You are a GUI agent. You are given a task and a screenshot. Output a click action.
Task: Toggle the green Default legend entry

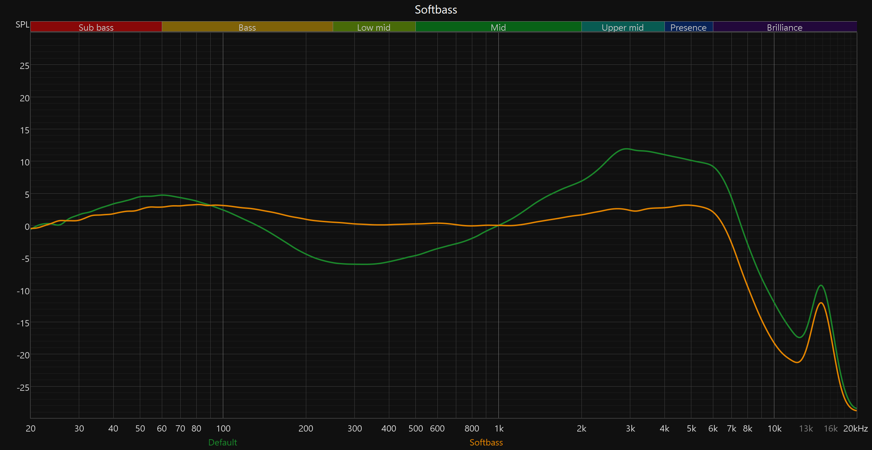pyautogui.click(x=223, y=442)
